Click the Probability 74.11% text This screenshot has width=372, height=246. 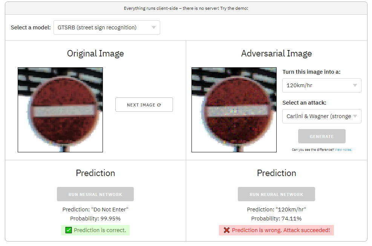click(276, 219)
